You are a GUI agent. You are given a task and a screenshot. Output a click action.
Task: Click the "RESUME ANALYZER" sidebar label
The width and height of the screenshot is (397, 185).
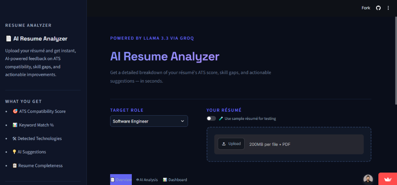pyautogui.click(x=28, y=25)
